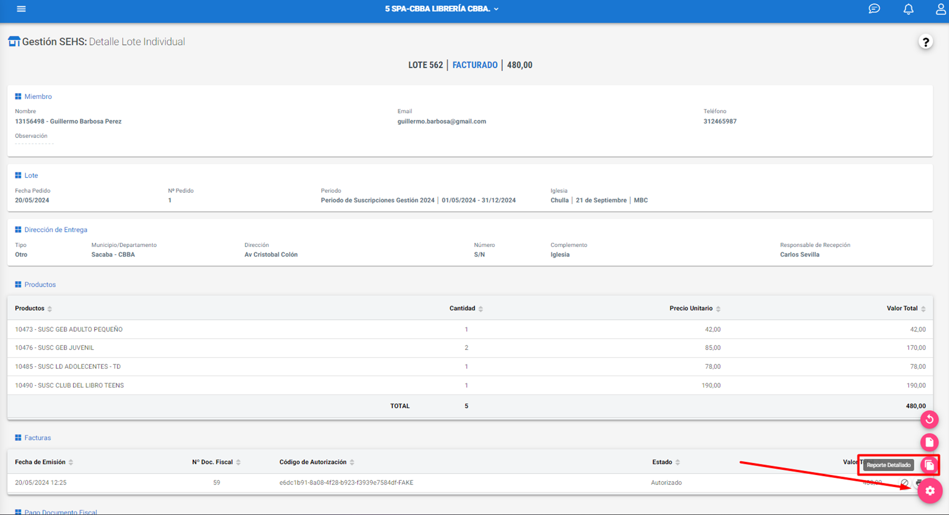Sort by Precio Unitario column
This screenshot has height=515, width=949.
(x=695, y=309)
